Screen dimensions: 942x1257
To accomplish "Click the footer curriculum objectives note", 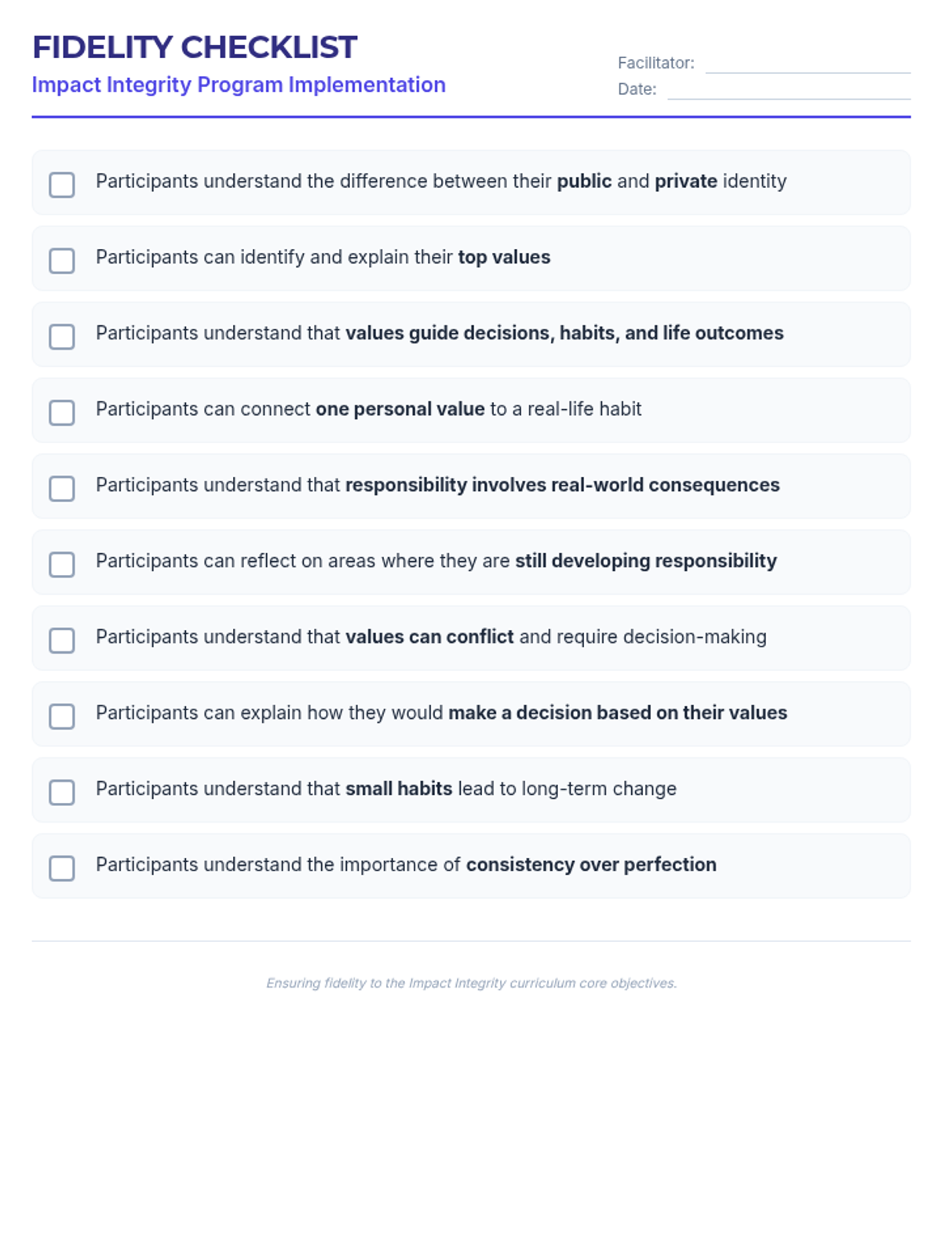I will coord(471,983).
